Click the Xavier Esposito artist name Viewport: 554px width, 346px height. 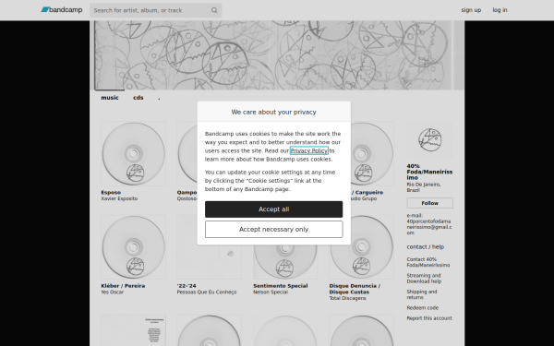(x=119, y=198)
